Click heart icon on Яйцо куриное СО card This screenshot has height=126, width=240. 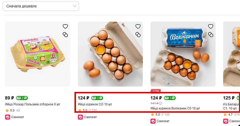point(138,26)
